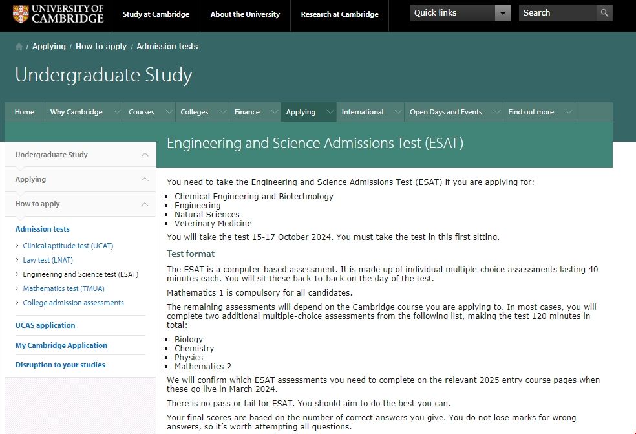Click How to apply breadcrumb link
Screen dimensions: 636x434
point(101,47)
